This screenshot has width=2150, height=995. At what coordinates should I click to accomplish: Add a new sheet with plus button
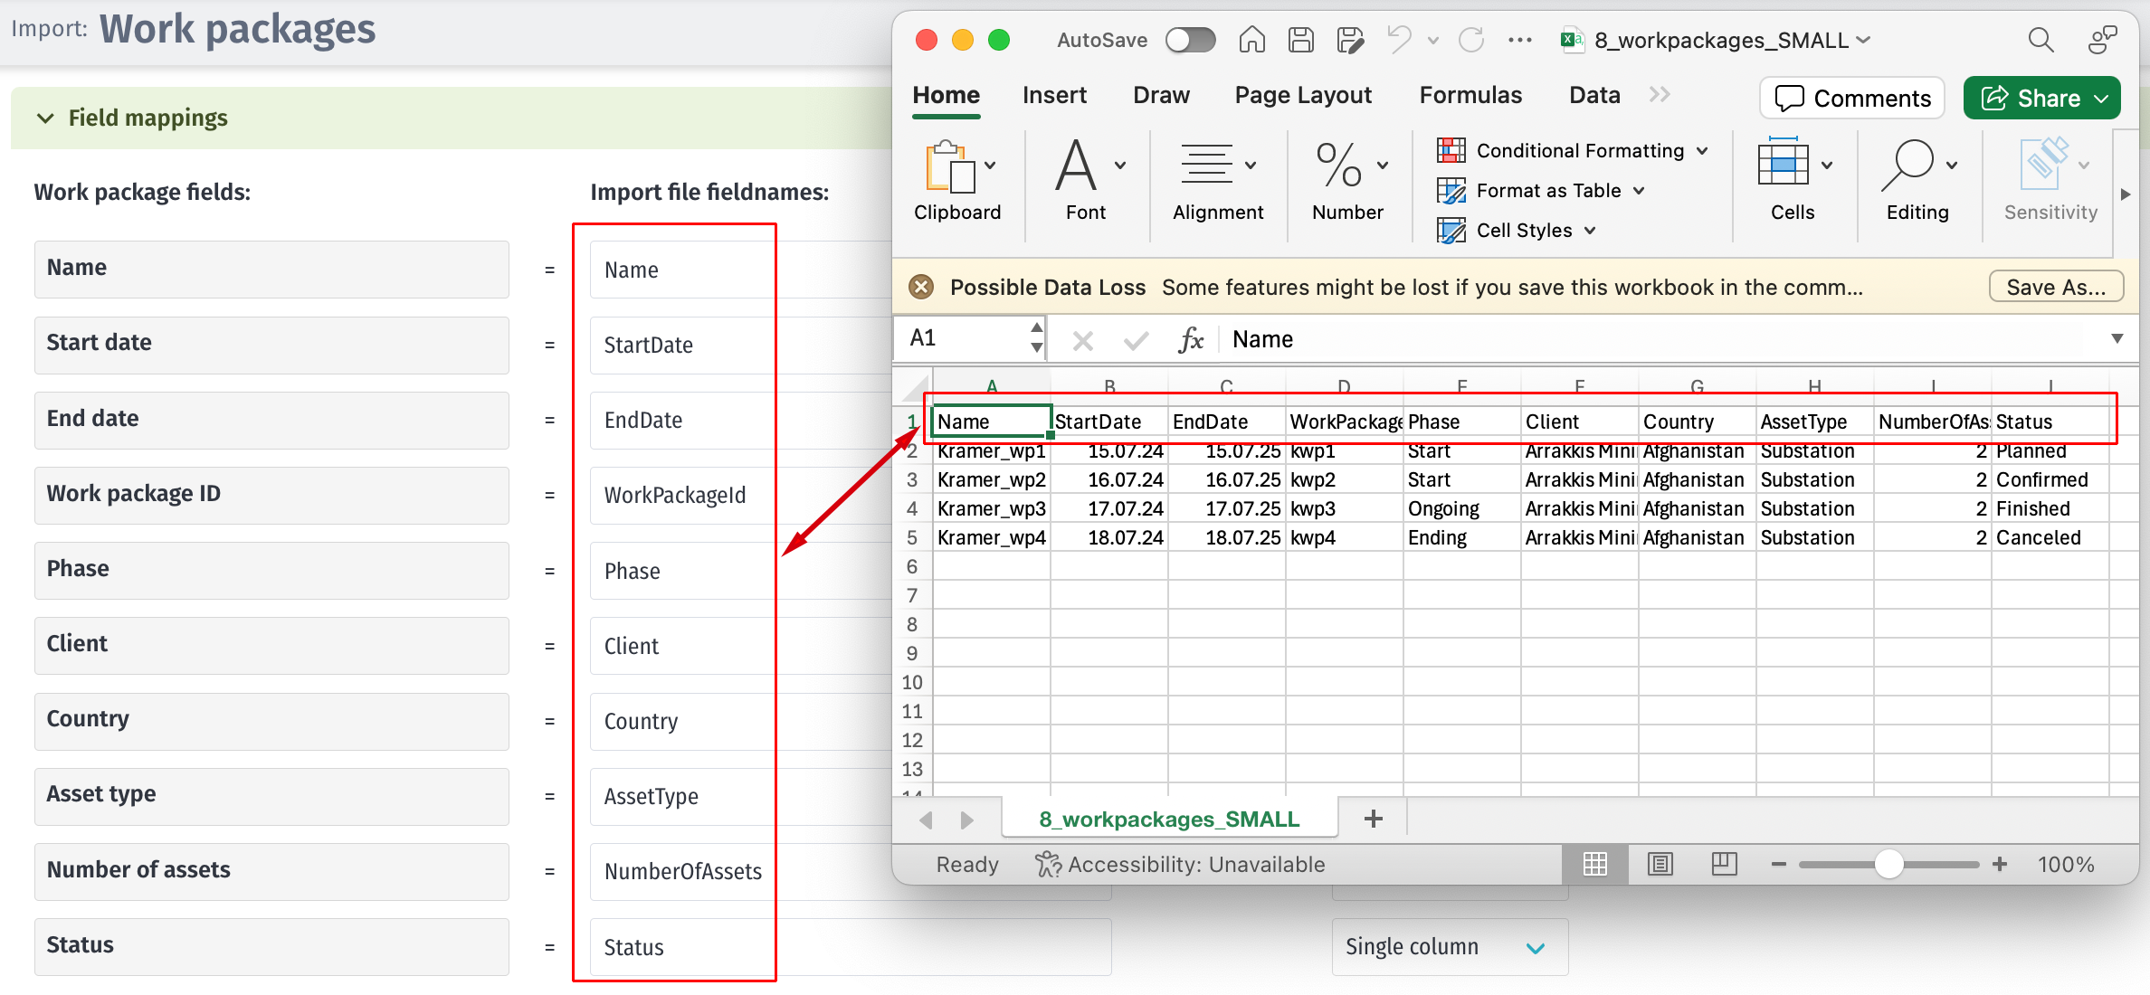pyautogui.click(x=1374, y=820)
